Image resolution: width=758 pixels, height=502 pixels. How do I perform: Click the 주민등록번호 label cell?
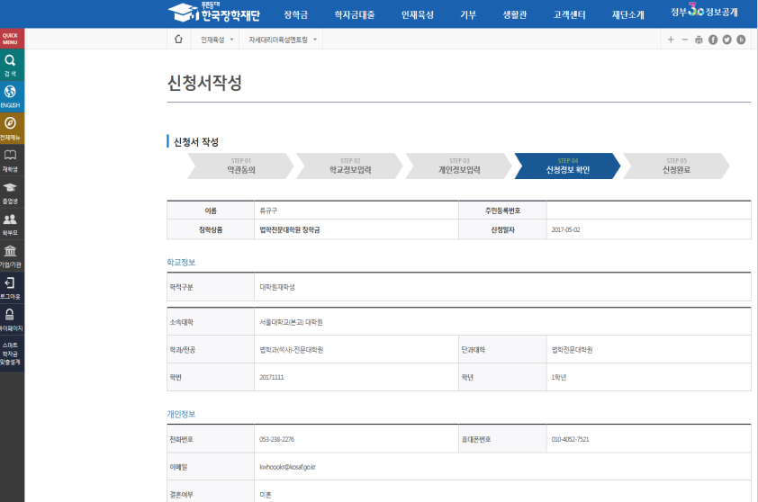pyautogui.click(x=502, y=211)
